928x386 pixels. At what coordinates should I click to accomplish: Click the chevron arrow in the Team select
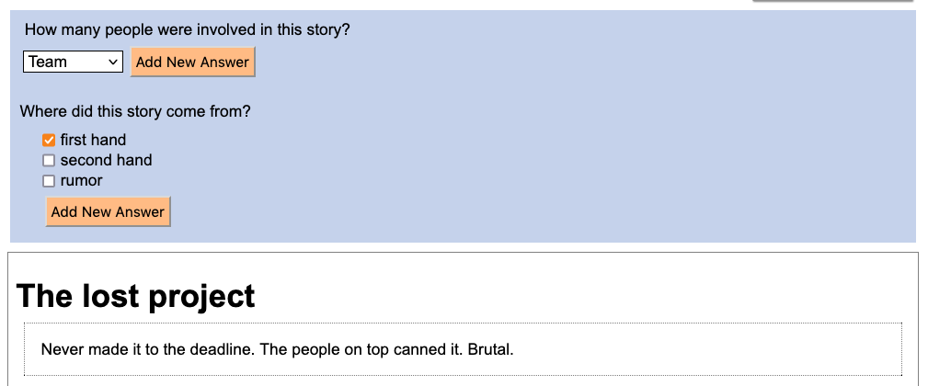tap(114, 62)
